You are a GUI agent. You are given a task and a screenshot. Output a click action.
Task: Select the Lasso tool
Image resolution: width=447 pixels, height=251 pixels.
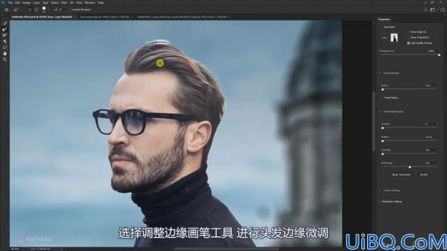point(4,48)
